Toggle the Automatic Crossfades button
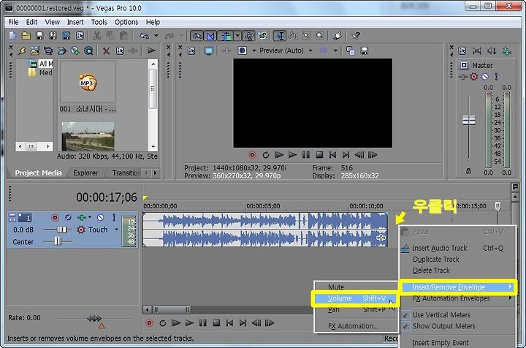This screenshot has width=526, height=348. 210,36
